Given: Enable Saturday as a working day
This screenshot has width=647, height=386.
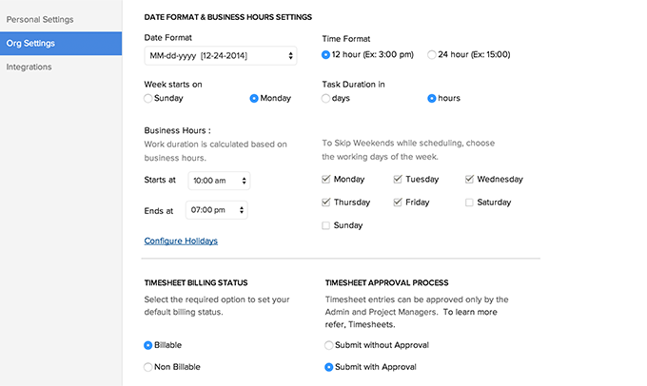Looking at the screenshot, I should (x=470, y=203).
